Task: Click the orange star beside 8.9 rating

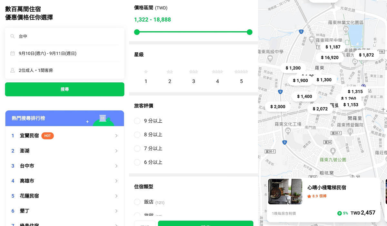Action: click(x=309, y=196)
